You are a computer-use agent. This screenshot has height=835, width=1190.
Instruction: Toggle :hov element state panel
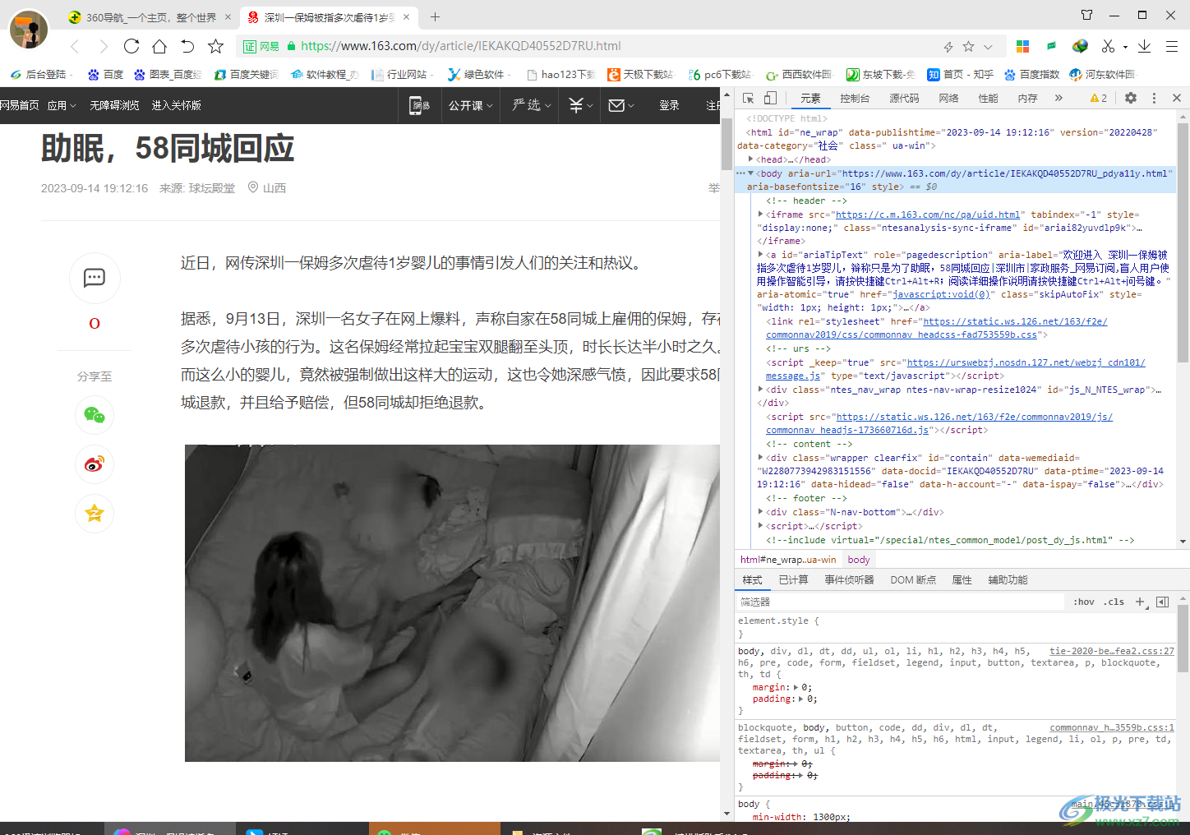(x=1084, y=602)
